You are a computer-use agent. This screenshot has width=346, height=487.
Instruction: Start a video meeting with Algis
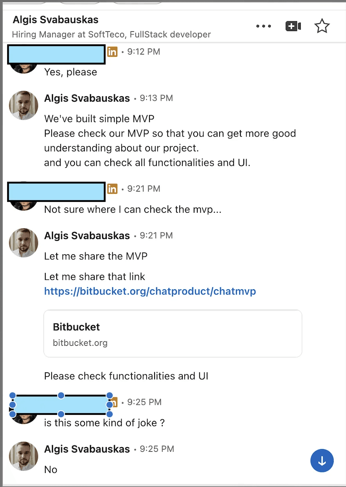point(293,26)
